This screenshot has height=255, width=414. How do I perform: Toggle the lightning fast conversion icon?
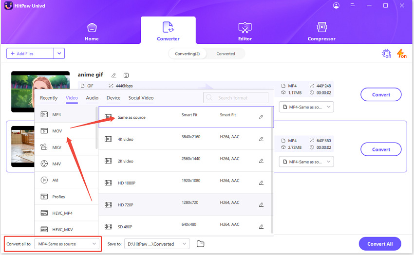pos(402,54)
